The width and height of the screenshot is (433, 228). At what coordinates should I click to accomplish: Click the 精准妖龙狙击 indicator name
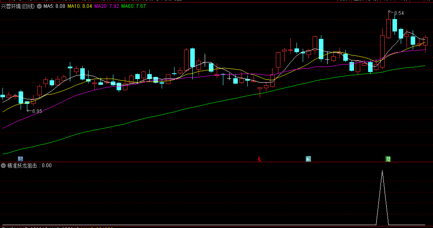pyautogui.click(x=22, y=166)
